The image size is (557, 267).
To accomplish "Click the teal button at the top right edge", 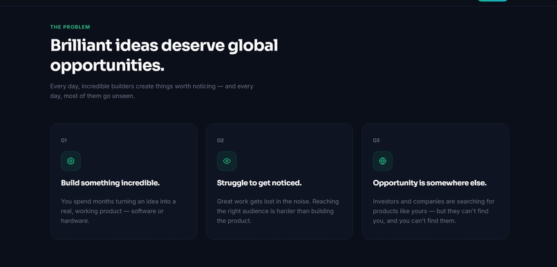I will click(x=492, y=1).
